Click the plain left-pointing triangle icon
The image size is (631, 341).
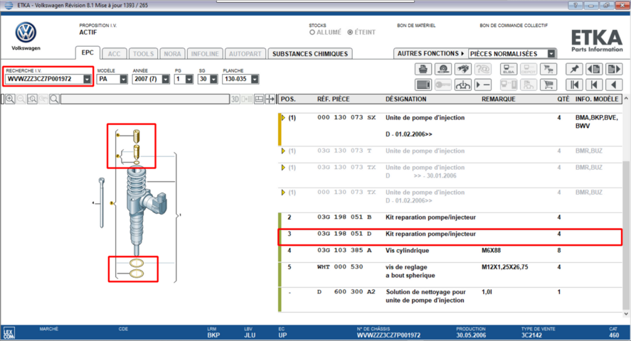(x=614, y=85)
